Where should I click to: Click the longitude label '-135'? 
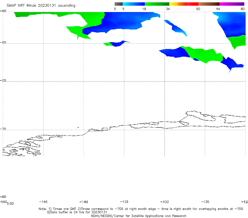(124, 202)
